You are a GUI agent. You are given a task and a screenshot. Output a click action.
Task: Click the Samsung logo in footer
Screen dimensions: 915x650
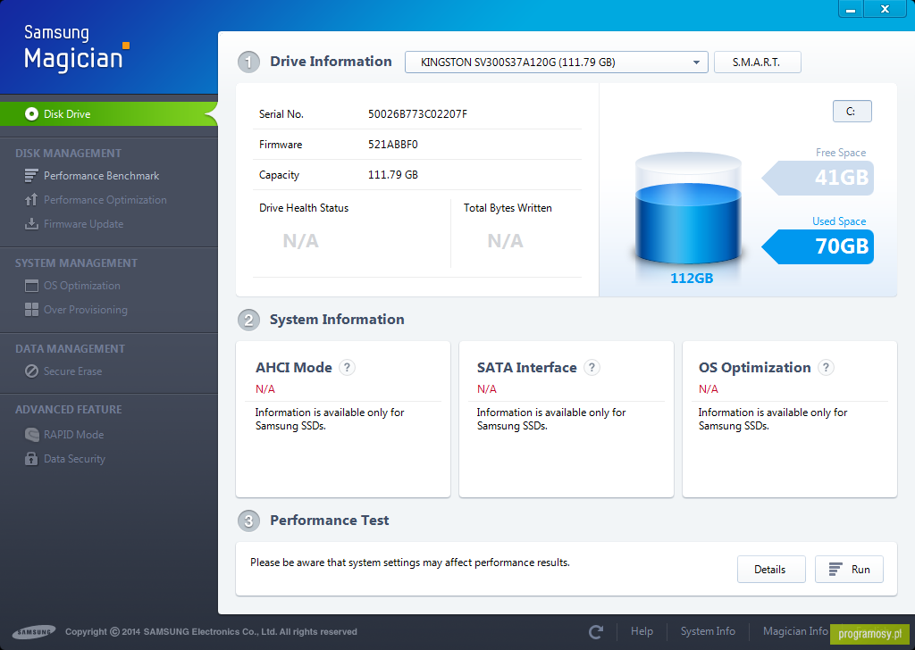tap(34, 632)
